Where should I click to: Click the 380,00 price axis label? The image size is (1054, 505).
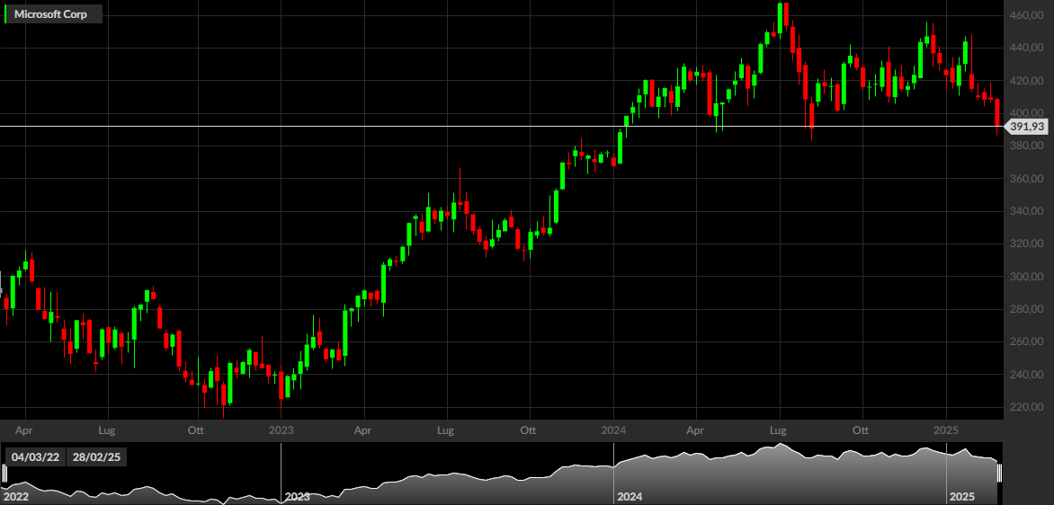(x=1026, y=146)
